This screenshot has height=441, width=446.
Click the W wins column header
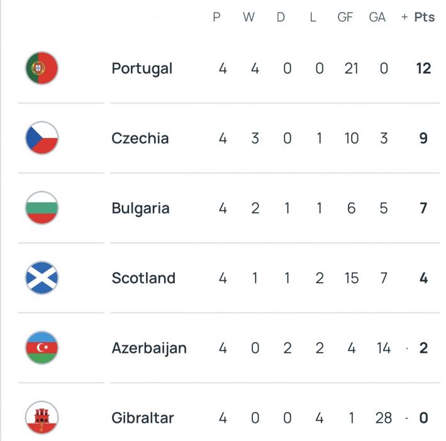click(249, 18)
